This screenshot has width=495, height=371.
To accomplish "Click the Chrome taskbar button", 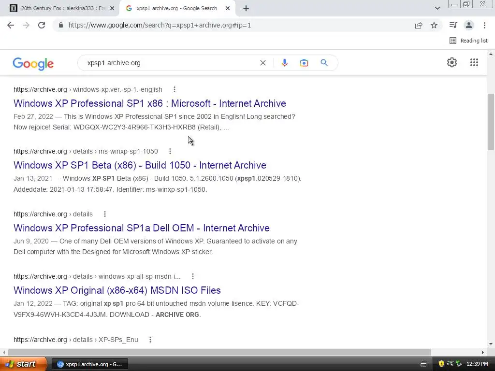I will (x=89, y=364).
